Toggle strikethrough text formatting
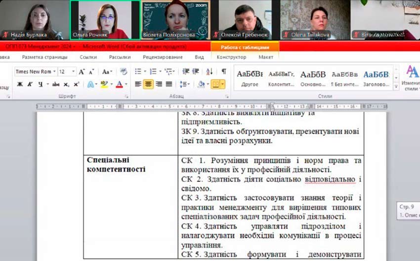Image resolution: width=420 pixels, height=261 pixels. click(56, 85)
